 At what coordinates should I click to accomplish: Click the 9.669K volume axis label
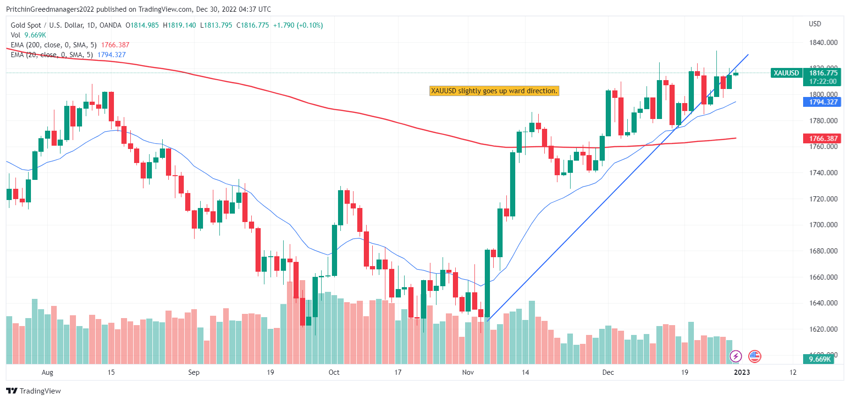(x=820, y=359)
